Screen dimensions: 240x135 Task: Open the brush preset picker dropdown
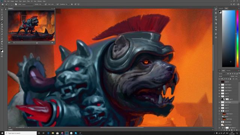tap(12, 5)
